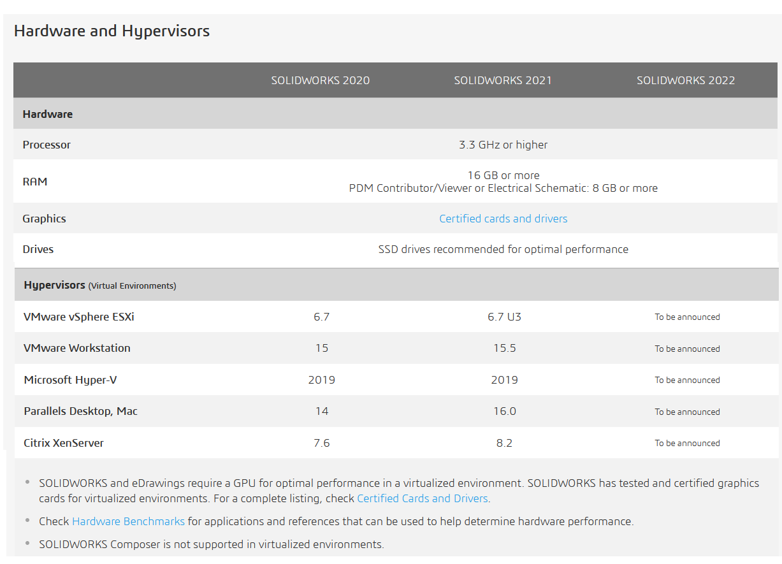782x564 pixels.
Task: Select the Citrix XenServer row label
Action: point(64,443)
